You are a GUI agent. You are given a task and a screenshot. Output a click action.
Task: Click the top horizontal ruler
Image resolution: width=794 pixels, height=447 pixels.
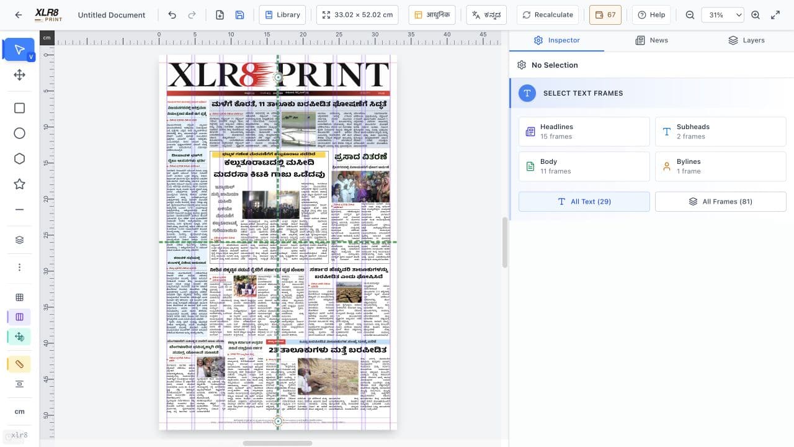[279, 38]
